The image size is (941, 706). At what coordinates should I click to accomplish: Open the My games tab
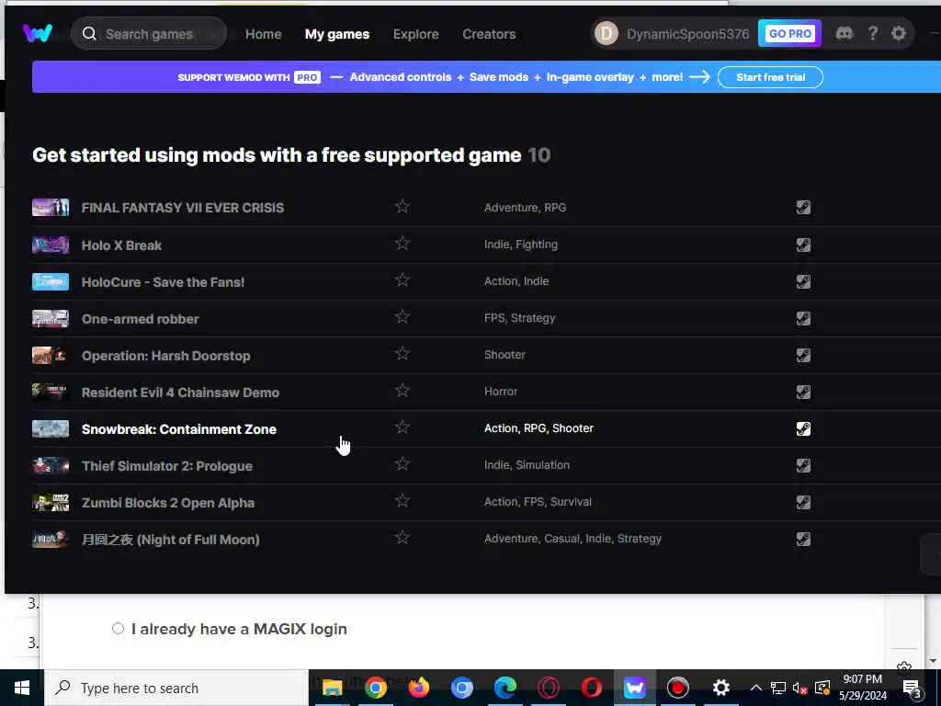pos(336,34)
